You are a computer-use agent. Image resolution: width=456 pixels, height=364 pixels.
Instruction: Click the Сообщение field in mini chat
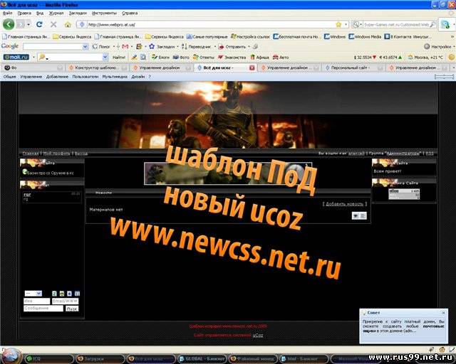[x=43, y=309]
